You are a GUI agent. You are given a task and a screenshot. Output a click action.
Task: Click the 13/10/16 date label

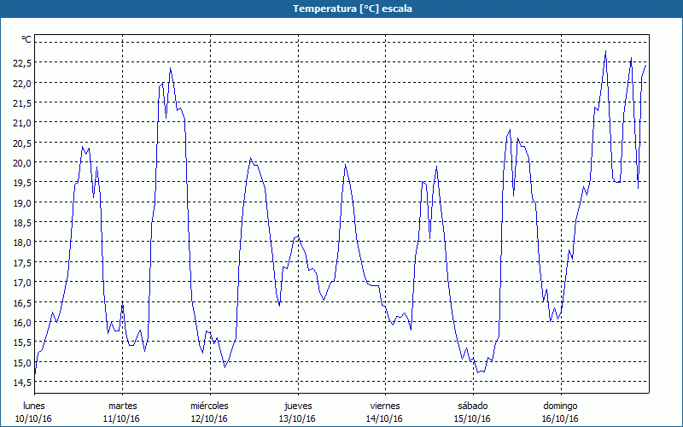[x=297, y=418]
